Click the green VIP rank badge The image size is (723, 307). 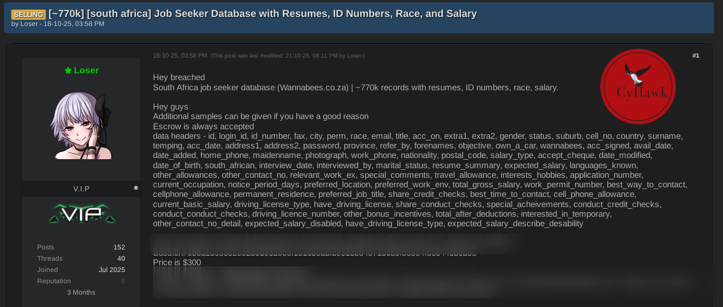click(x=82, y=214)
